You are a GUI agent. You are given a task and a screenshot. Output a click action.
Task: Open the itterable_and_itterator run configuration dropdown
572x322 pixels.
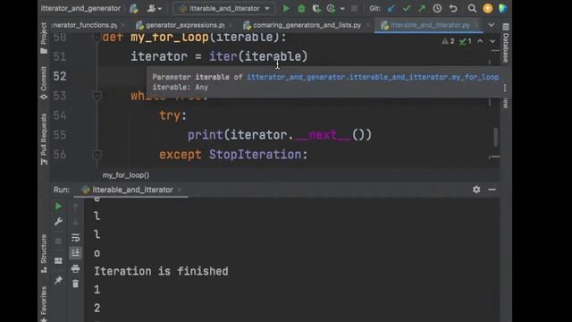click(224, 8)
